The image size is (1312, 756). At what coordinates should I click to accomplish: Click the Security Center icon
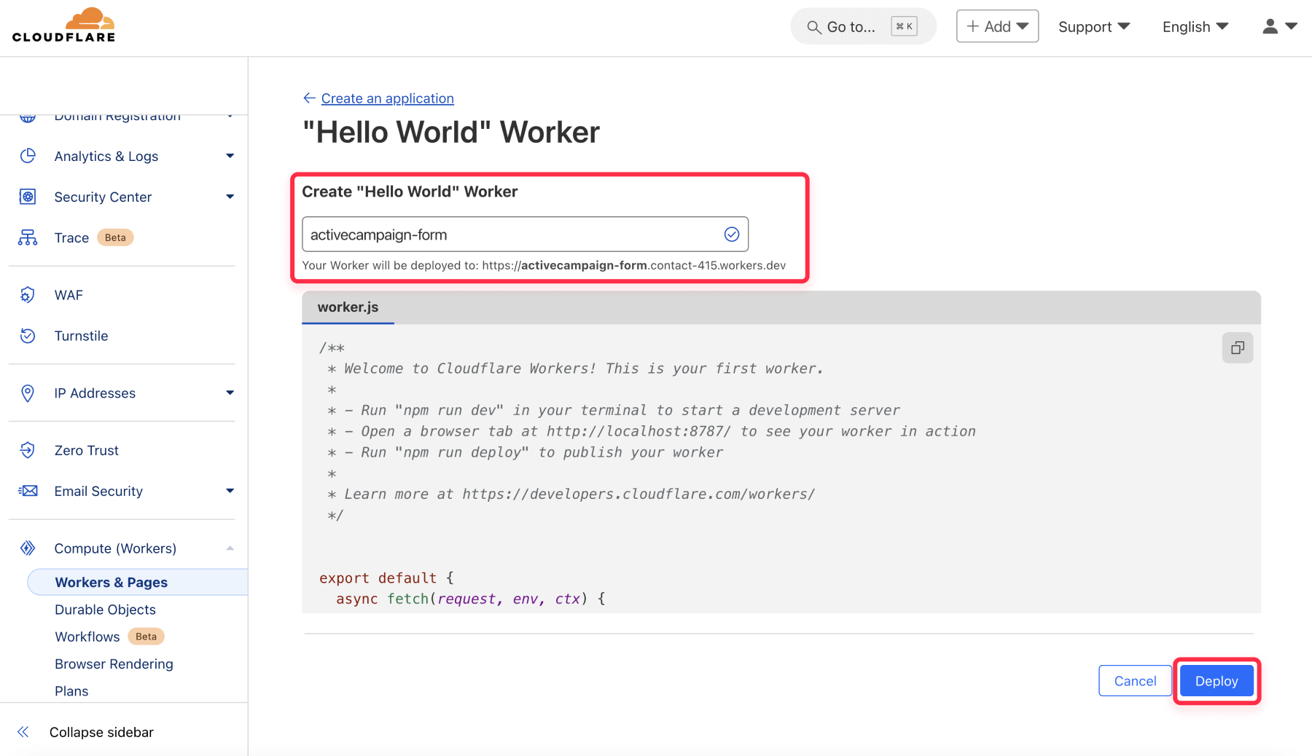[x=28, y=197]
